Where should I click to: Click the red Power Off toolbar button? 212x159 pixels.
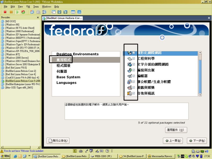tap(5, 12)
